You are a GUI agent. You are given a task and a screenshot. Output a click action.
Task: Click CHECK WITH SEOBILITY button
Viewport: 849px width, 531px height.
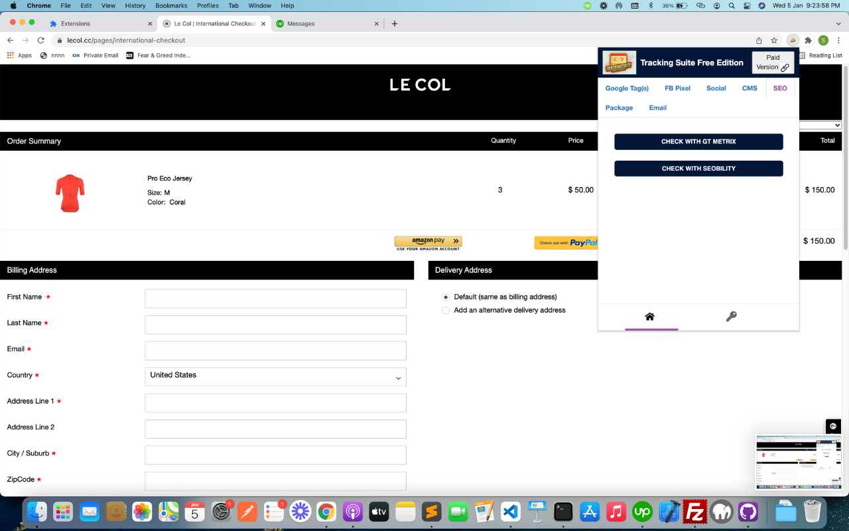point(698,169)
